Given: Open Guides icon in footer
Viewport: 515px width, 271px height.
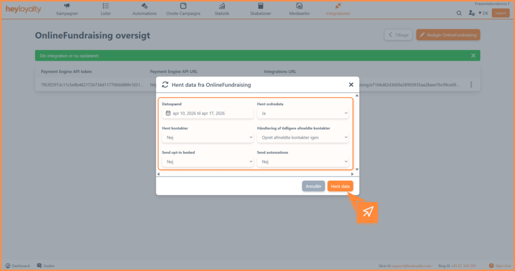Looking at the screenshot, I should click(39, 266).
